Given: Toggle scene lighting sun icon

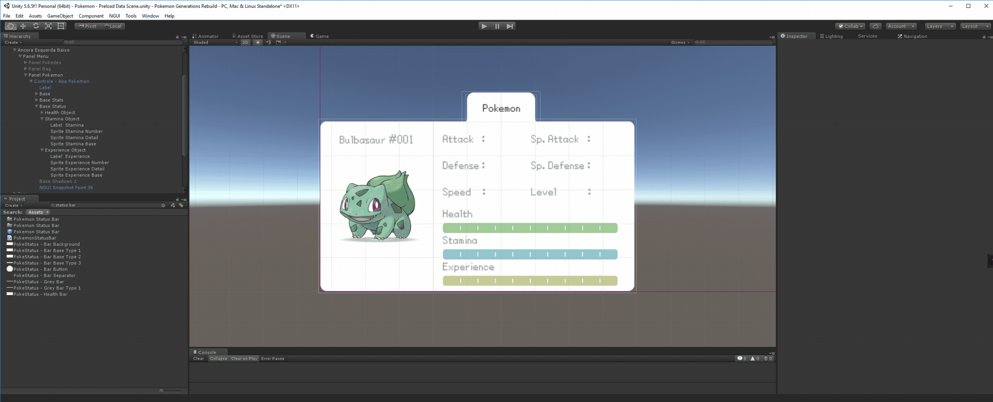Looking at the screenshot, I should click(258, 42).
